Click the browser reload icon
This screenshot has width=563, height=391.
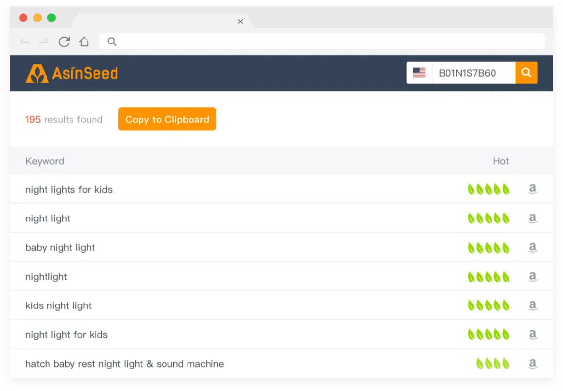[64, 42]
